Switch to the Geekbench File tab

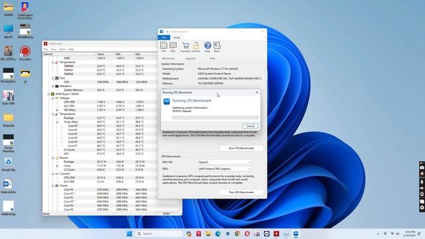click(x=164, y=38)
